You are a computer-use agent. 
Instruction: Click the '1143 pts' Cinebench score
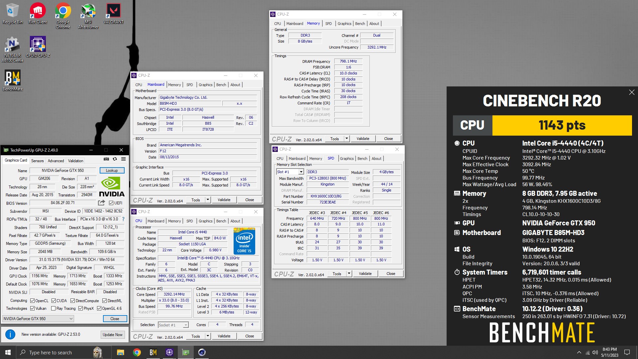[562, 125]
